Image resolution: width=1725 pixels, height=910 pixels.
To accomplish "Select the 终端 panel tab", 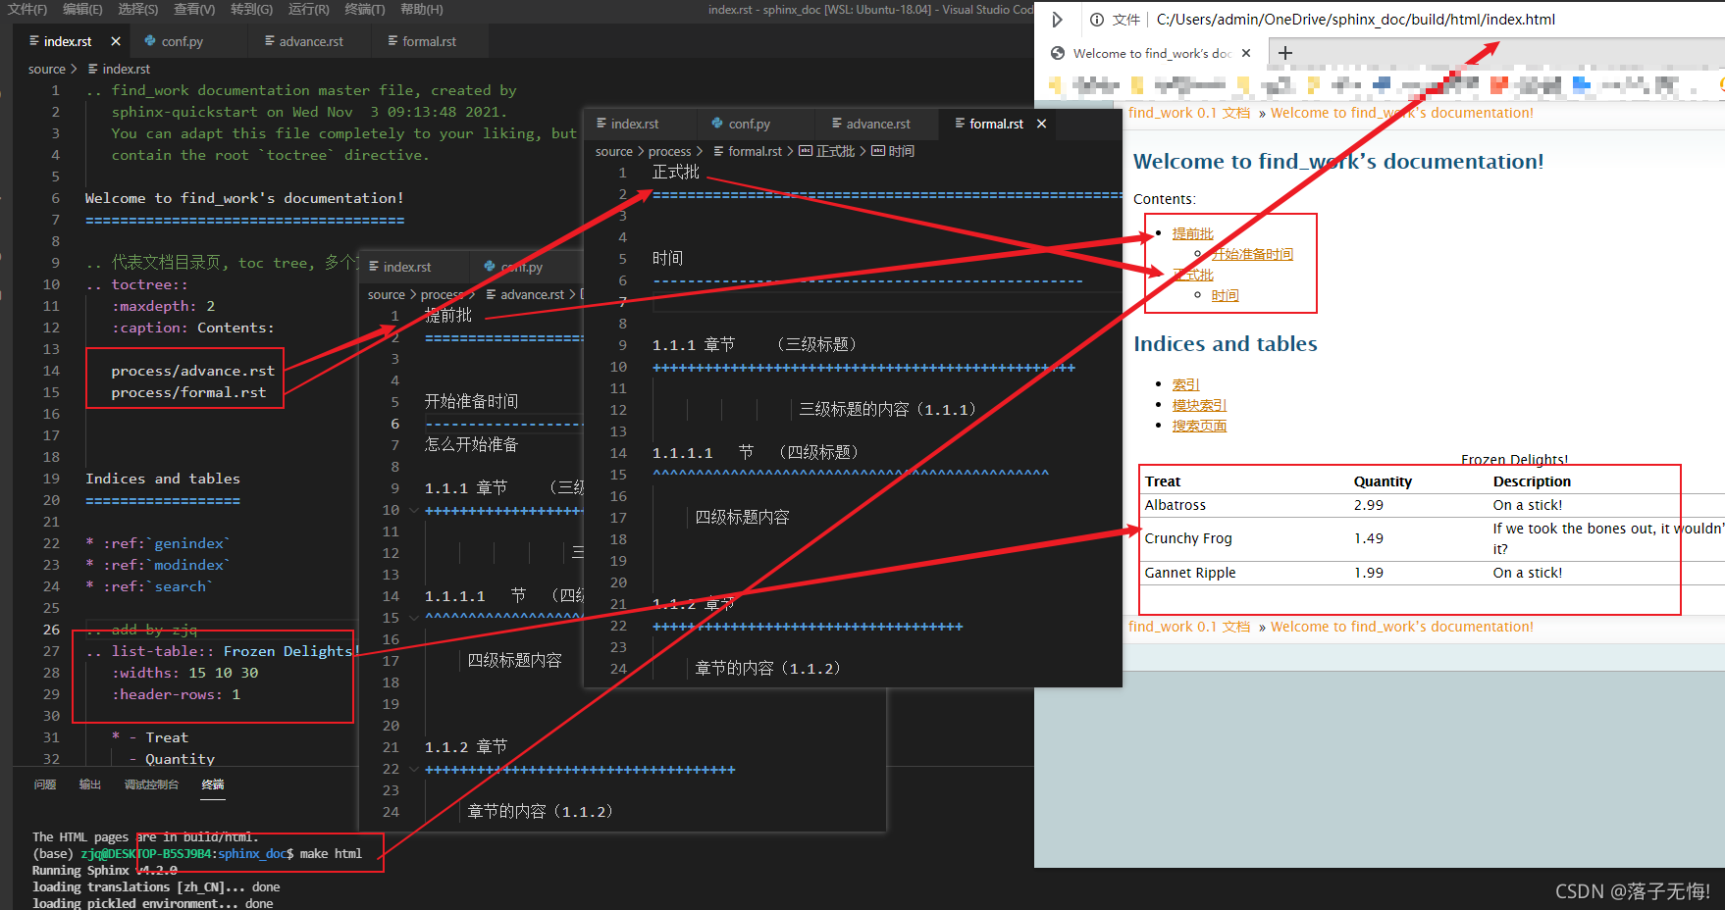I will (213, 784).
